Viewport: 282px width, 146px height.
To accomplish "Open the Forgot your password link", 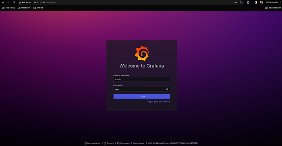I will click(158, 101).
